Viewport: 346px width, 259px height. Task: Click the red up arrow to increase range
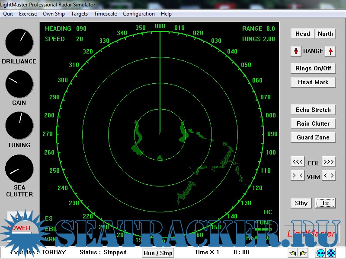[x=330, y=51]
